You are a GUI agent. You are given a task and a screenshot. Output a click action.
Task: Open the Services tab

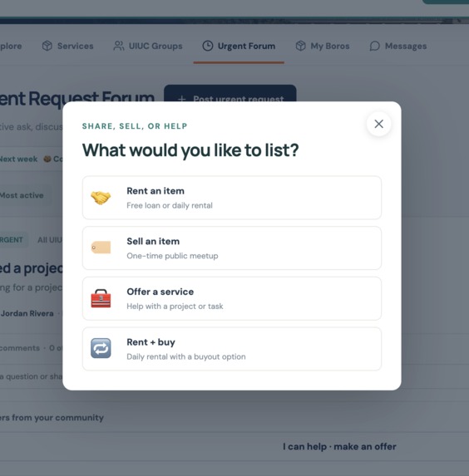[x=67, y=47]
